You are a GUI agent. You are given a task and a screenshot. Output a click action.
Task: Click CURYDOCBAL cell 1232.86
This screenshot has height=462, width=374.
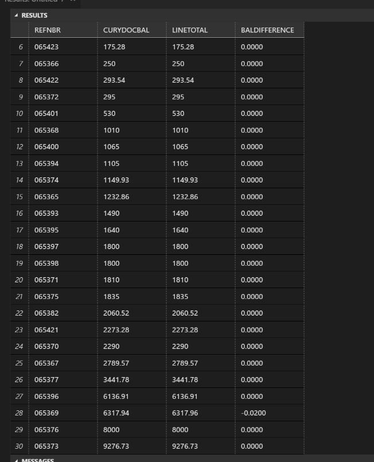(x=118, y=196)
